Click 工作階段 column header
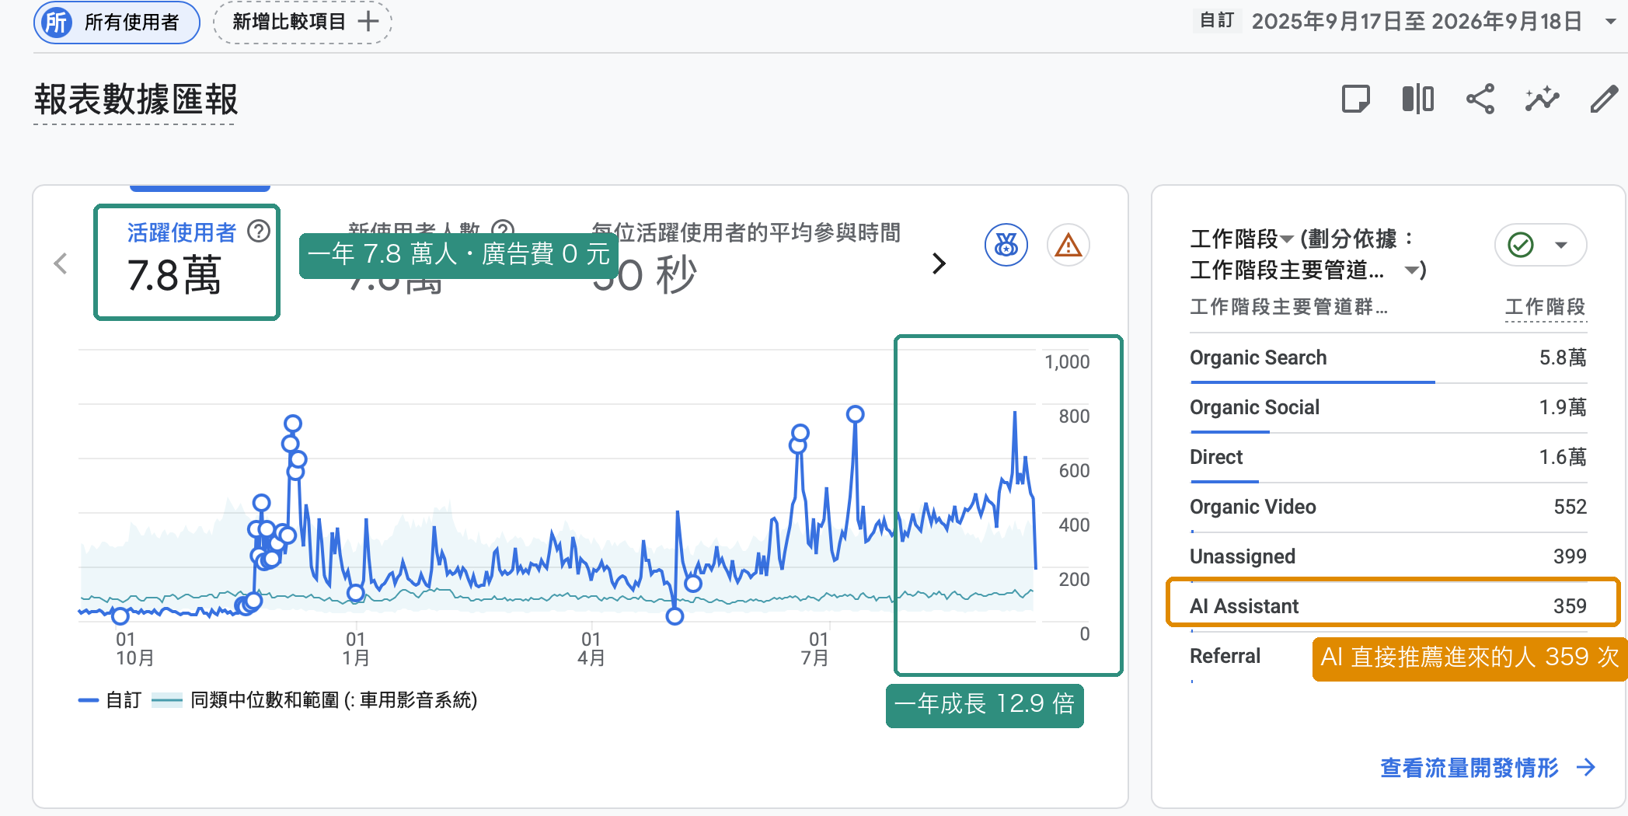Screen dimensions: 1628x816 pyautogui.click(x=1545, y=307)
